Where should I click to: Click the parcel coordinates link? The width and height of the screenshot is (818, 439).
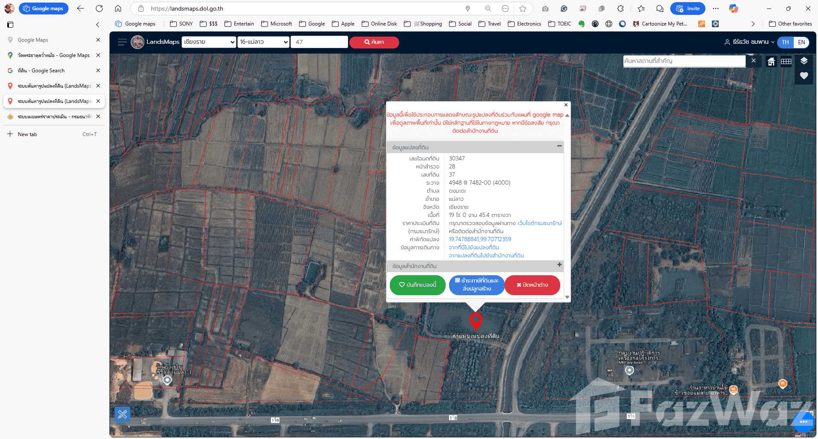(x=480, y=239)
